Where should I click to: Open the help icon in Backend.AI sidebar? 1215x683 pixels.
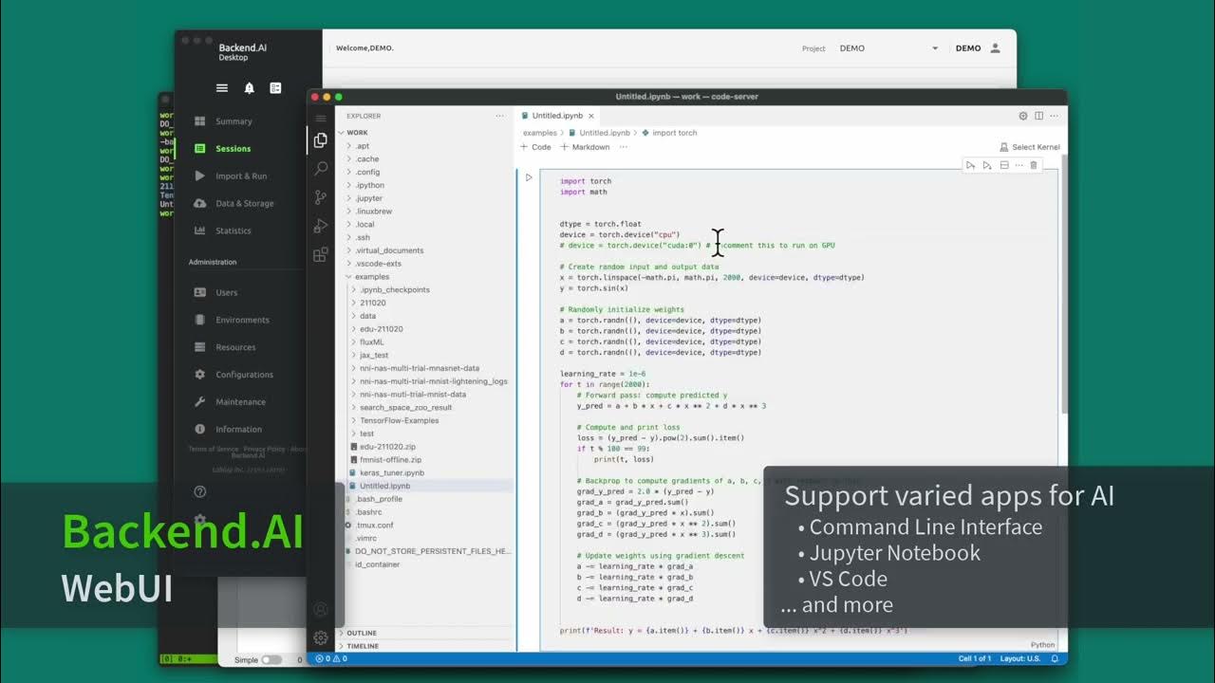tap(200, 491)
